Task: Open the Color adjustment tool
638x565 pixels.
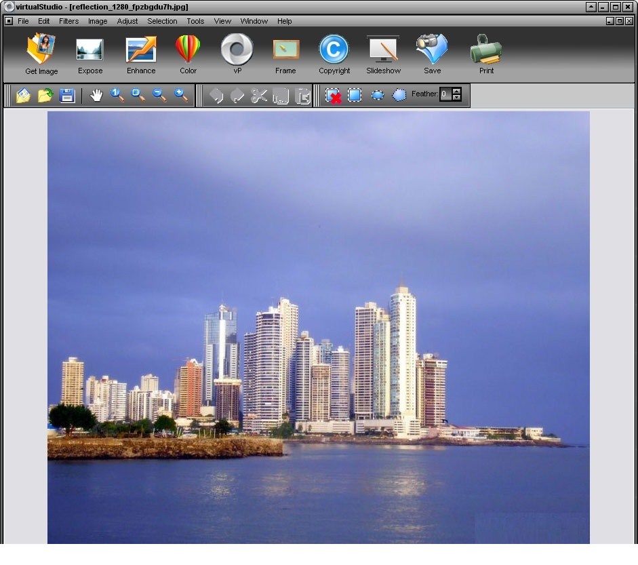Action: [188, 54]
